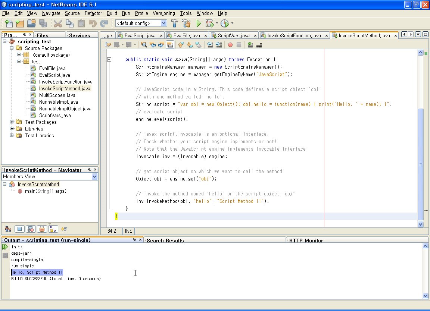The height and width of the screenshot is (311, 430).
Task: Toggle show non-public members in Navigator
Action: click(x=42, y=229)
